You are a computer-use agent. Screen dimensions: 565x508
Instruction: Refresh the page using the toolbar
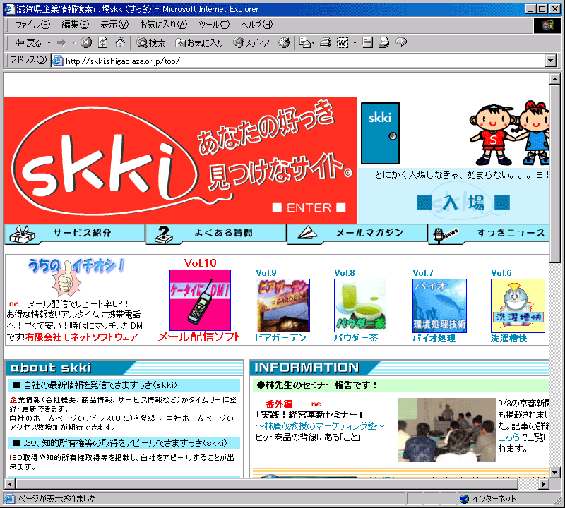(x=103, y=43)
